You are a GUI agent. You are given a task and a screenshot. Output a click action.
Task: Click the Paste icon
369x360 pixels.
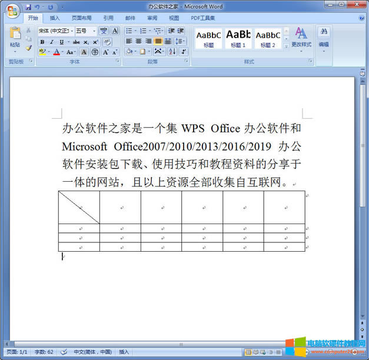tap(15, 35)
